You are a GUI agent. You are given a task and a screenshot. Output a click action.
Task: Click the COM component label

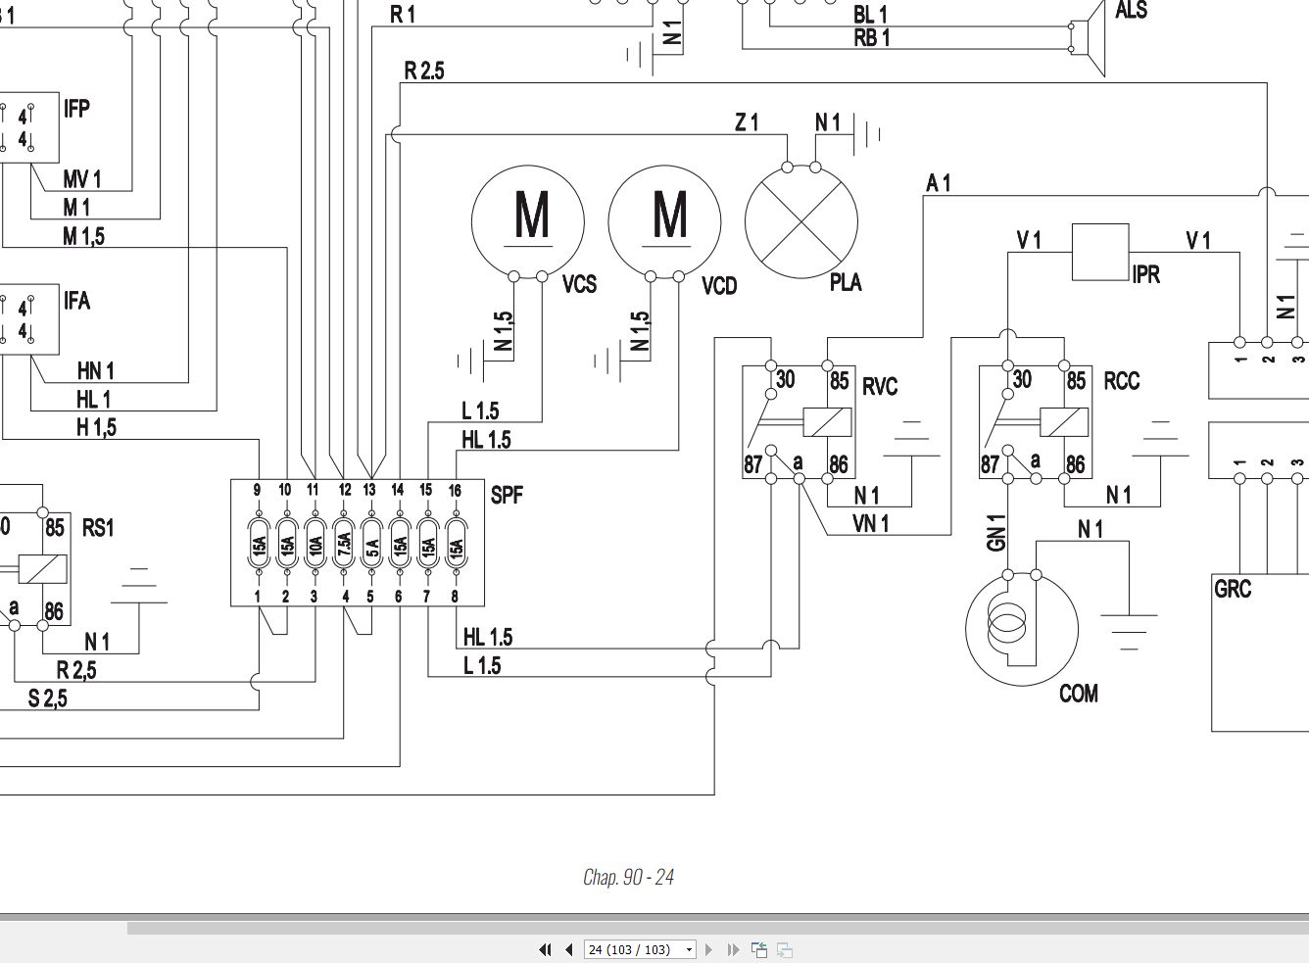pyautogui.click(x=1079, y=694)
